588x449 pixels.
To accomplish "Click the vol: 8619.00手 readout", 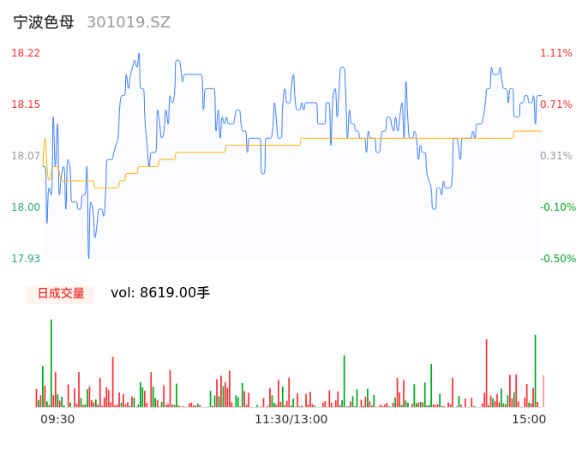I will [x=160, y=293].
